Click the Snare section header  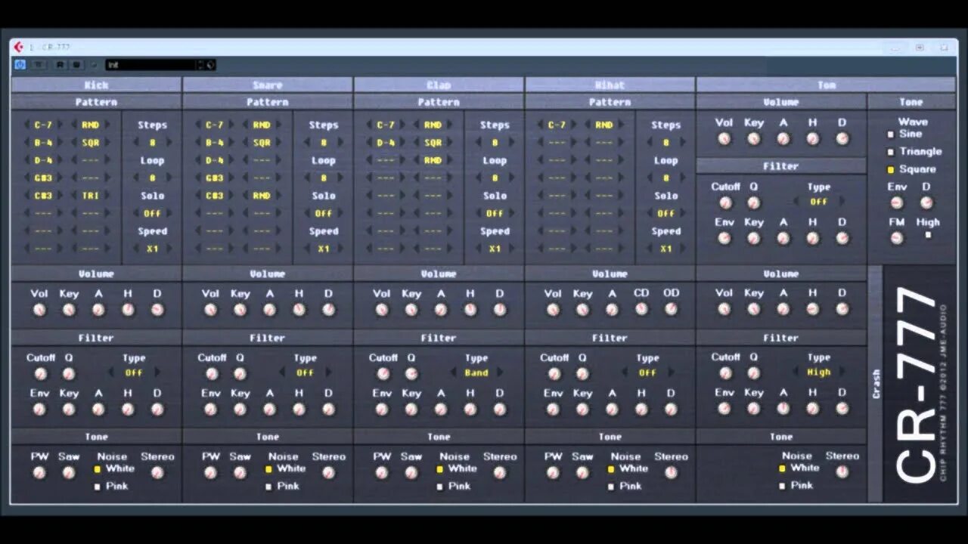point(267,85)
